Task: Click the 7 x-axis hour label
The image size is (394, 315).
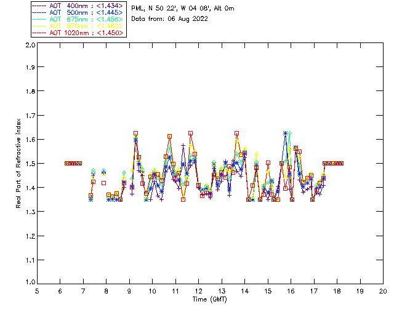Action: pos(83,291)
